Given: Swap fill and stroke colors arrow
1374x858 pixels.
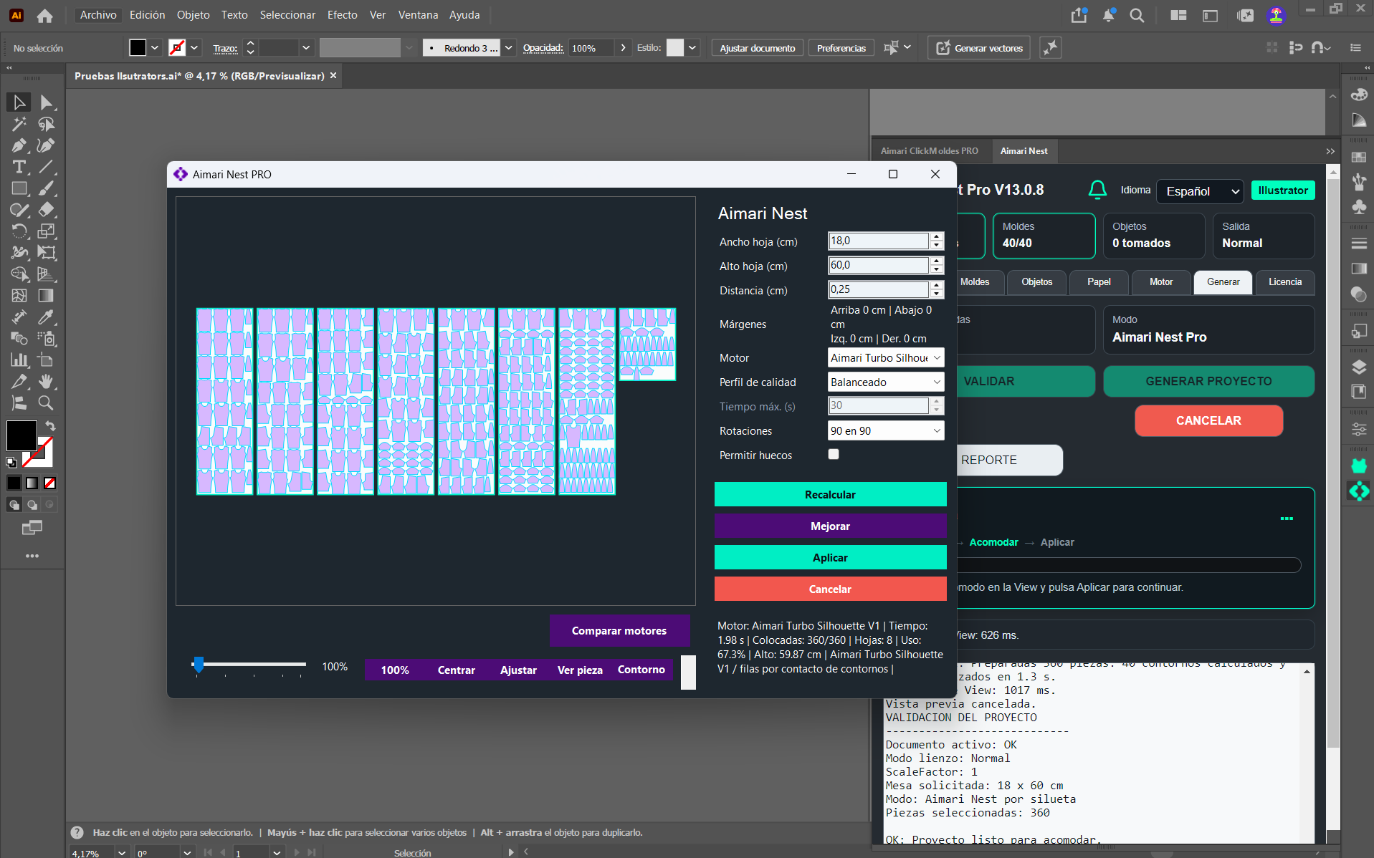Looking at the screenshot, I should tap(50, 425).
